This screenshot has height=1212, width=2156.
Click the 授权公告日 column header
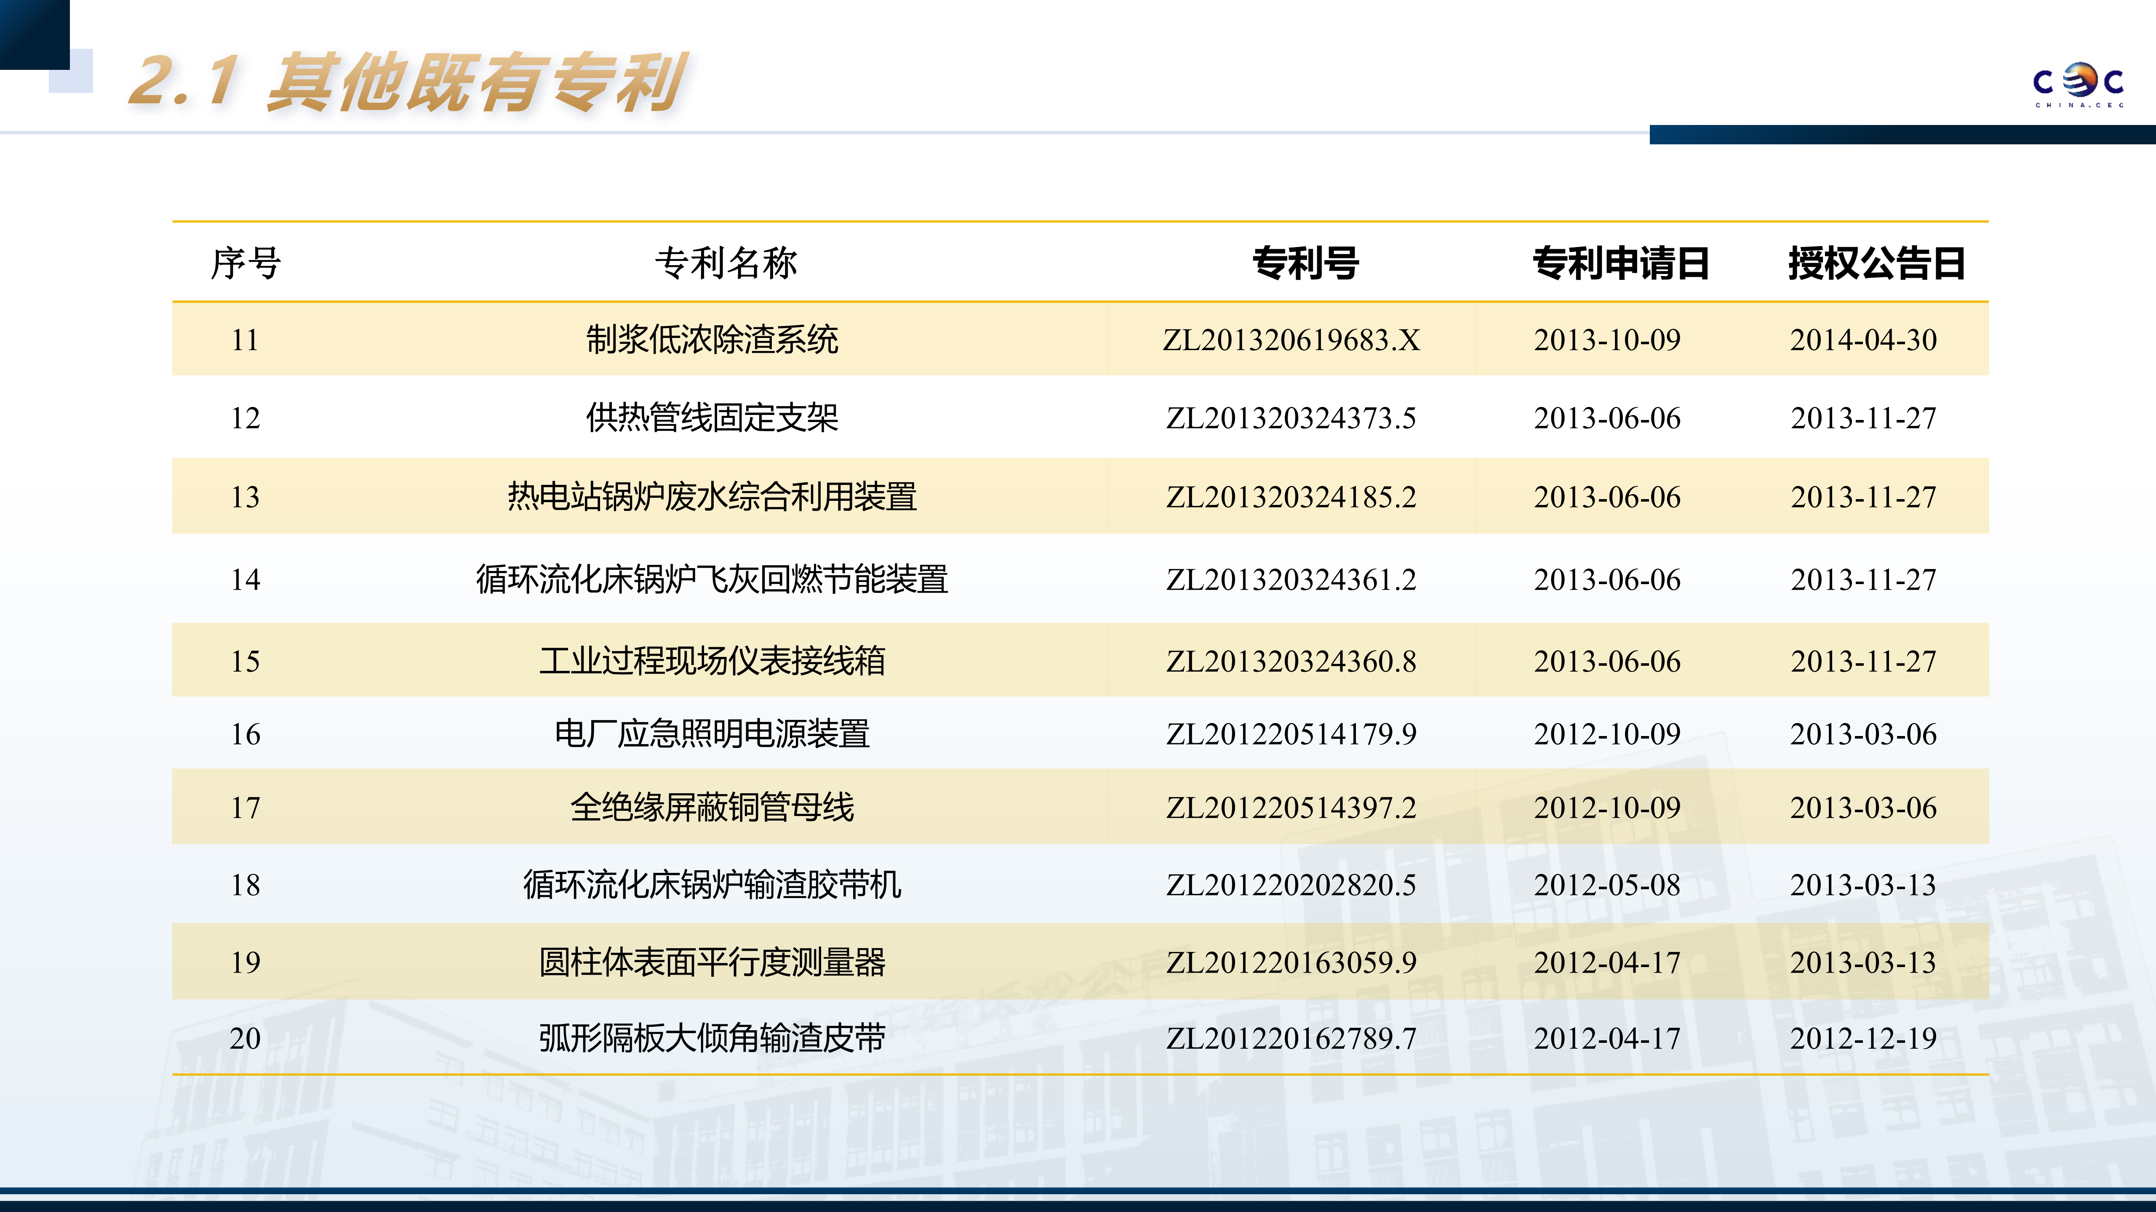click(1876, 263)
